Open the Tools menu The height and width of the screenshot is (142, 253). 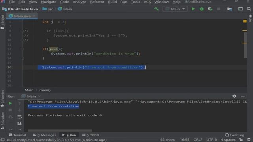[135, 2]
